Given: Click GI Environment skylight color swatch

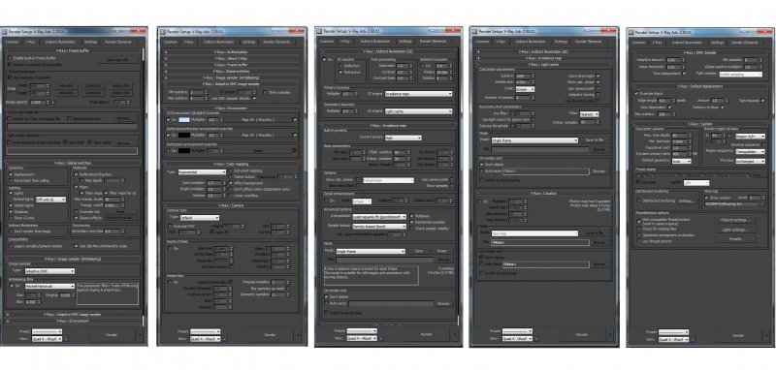Looking at the screenshot, I should 183,120.
